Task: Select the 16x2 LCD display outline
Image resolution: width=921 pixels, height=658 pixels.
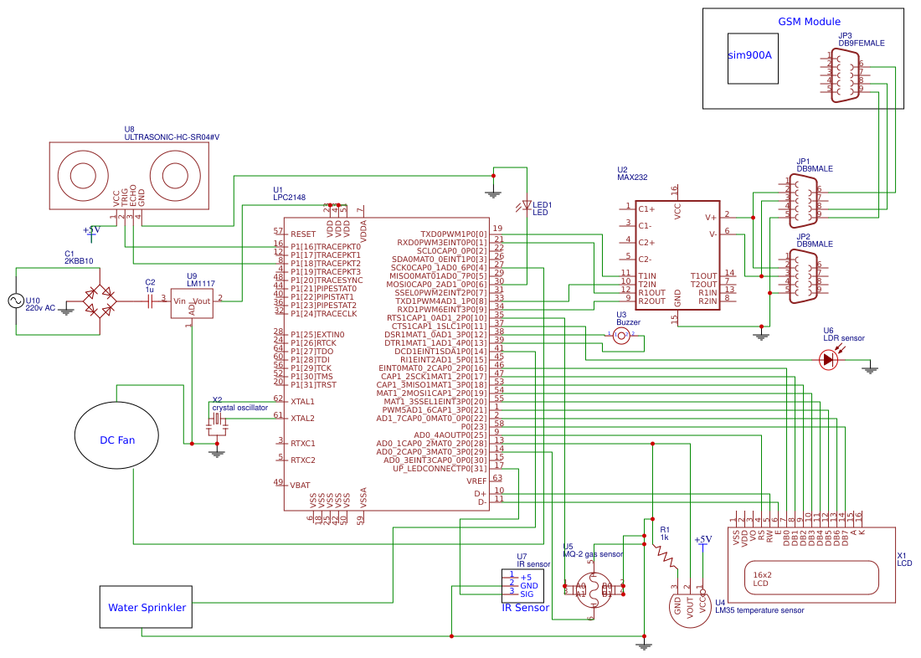Action: click(x=812, y=578)
